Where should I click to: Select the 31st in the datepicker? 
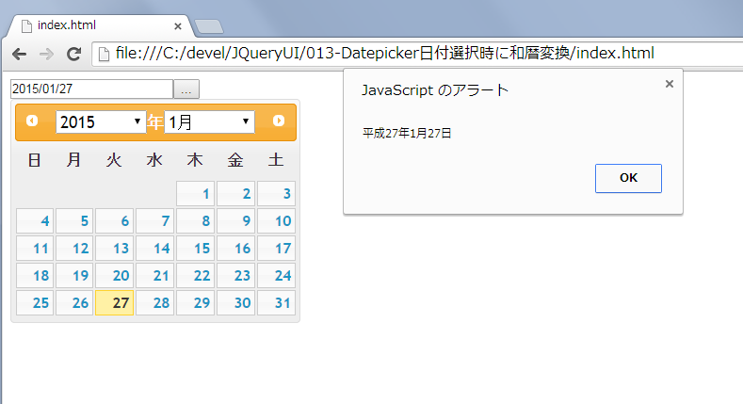(276, 302)
